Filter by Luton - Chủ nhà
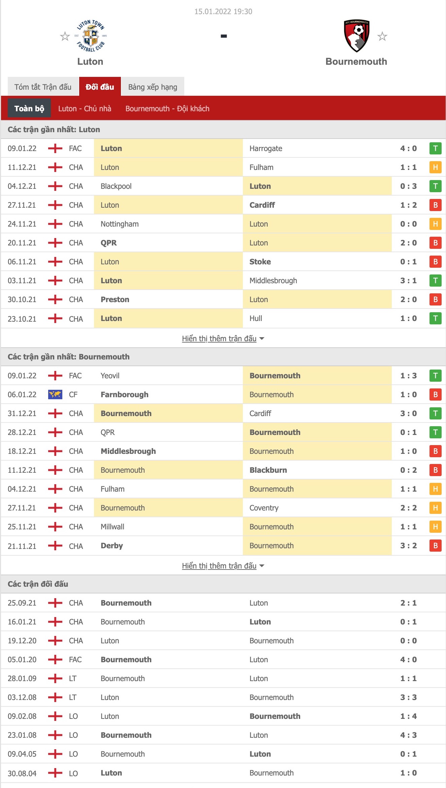Viewport: 446px width, 788px height. [x=85, y=109]
